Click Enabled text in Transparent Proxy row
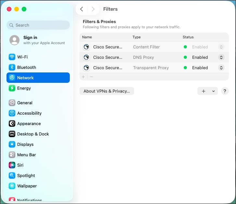Image resolution: width=236 pixels, height=204 pixels. point(200,68)
